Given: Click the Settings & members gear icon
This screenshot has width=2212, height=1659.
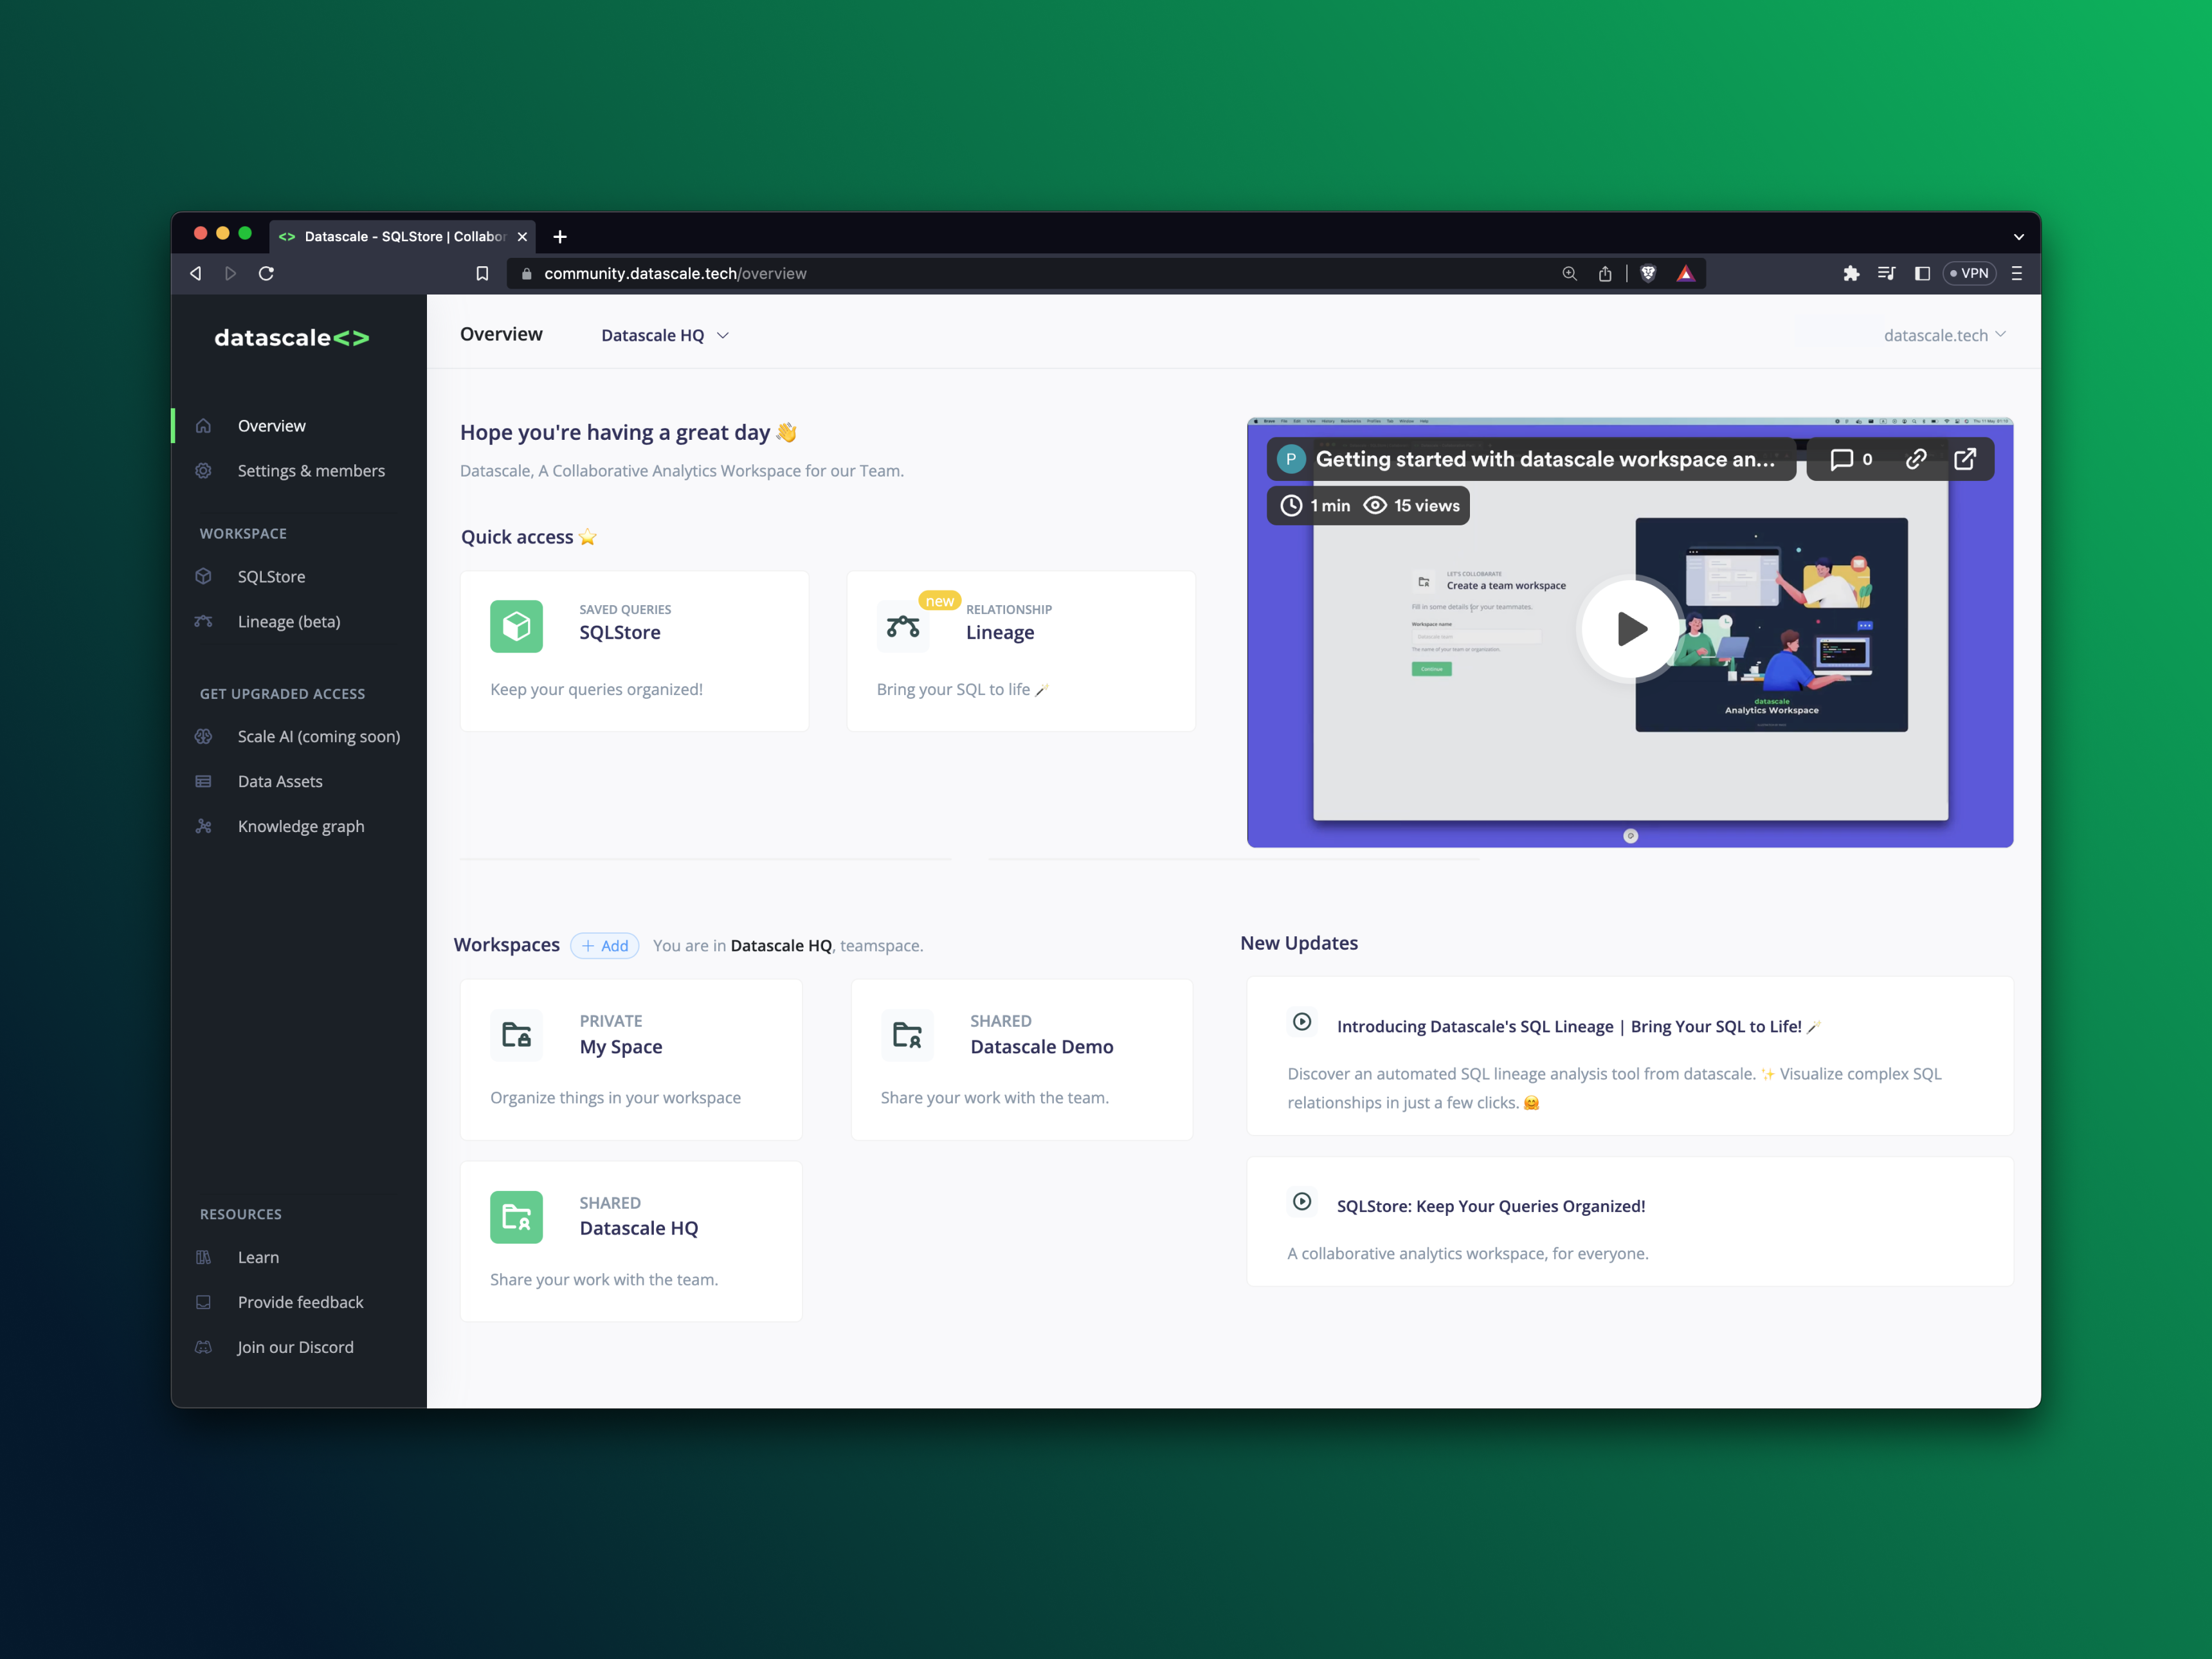Looking at the screenshot, I should [x=204, y=471].
